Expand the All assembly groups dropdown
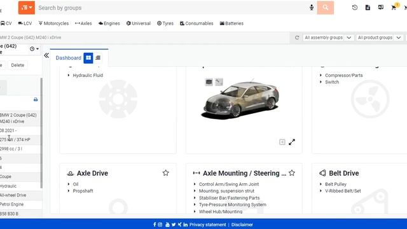The height and width of the screenshot is (229, 407). (x=328, y=38)
